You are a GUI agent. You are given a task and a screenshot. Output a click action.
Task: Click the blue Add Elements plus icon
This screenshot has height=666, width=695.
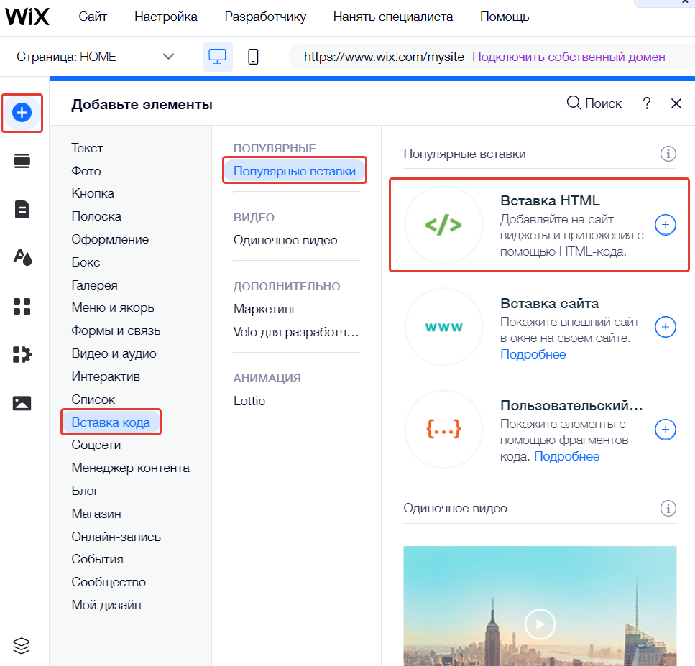pos(22,113)
